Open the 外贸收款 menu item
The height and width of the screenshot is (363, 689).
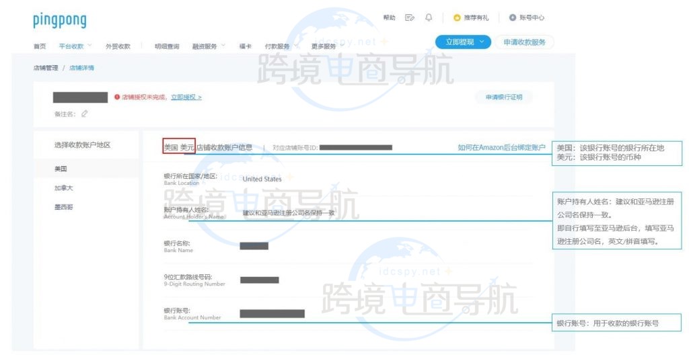118,46
